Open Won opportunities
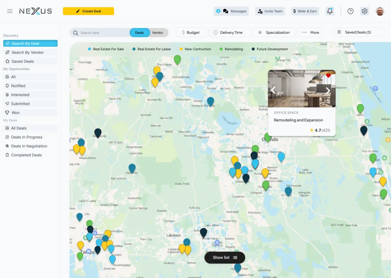The width and height of the screenshot is (391, 278). (x=30, y=113)
